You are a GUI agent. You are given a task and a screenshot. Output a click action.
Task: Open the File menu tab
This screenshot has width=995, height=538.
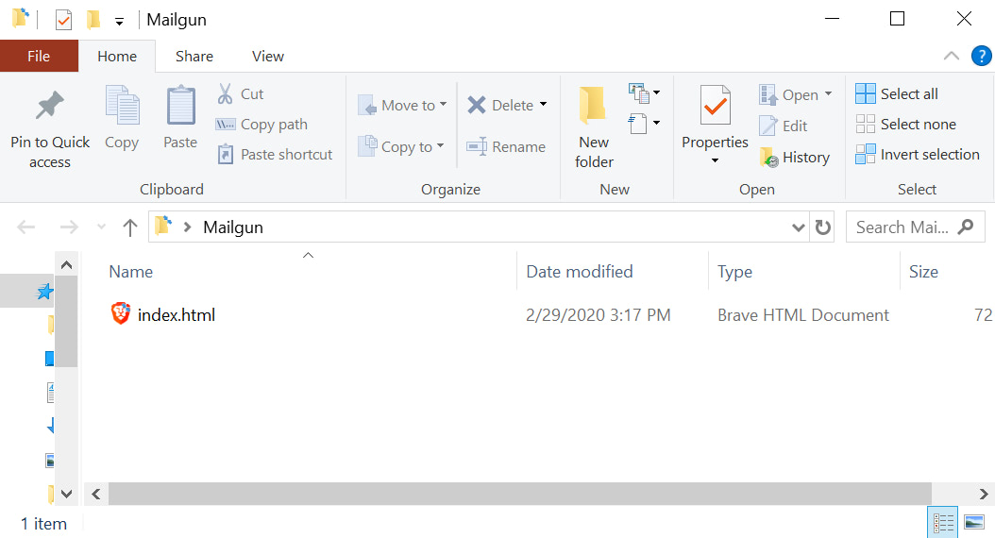point(39,56)
